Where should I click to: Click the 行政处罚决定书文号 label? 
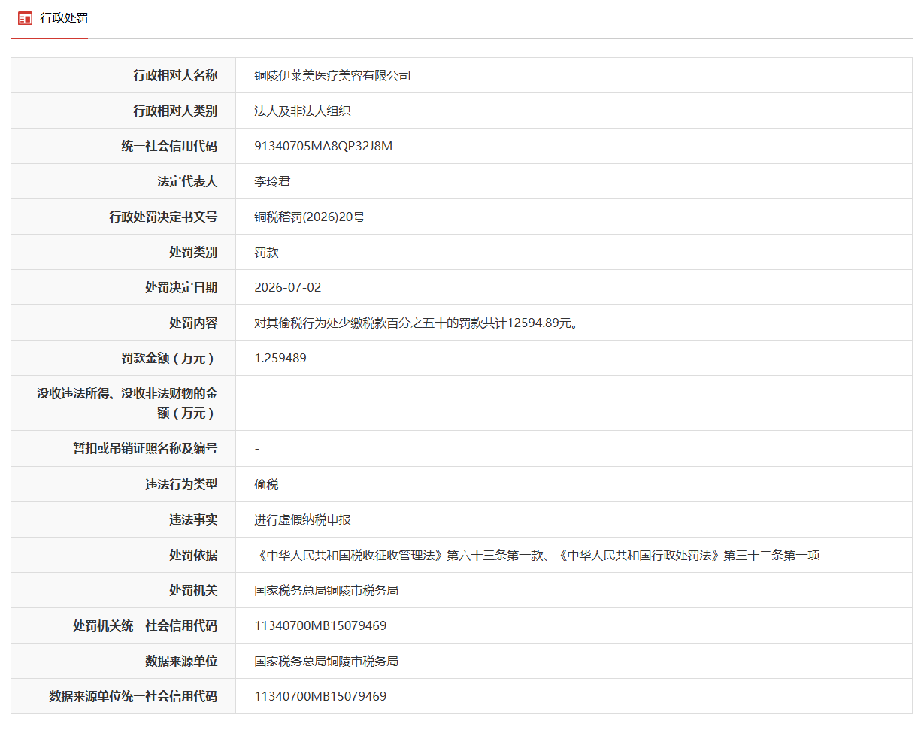[x=163, y=217]
